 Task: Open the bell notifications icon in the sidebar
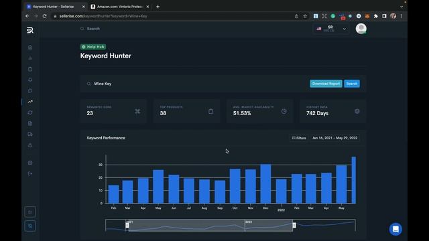tap(30, 80)
